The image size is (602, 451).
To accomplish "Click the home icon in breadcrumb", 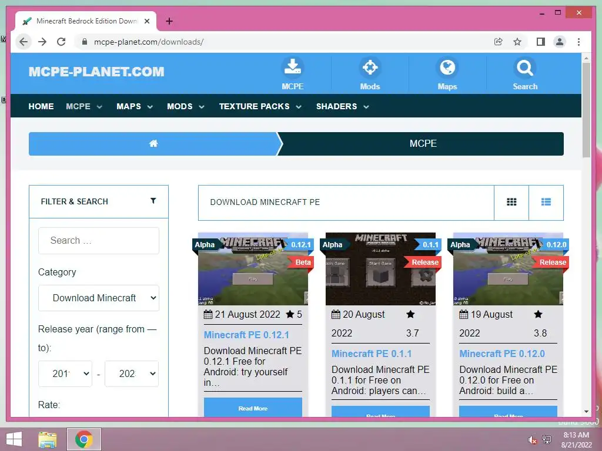I will tap(153, 143).
